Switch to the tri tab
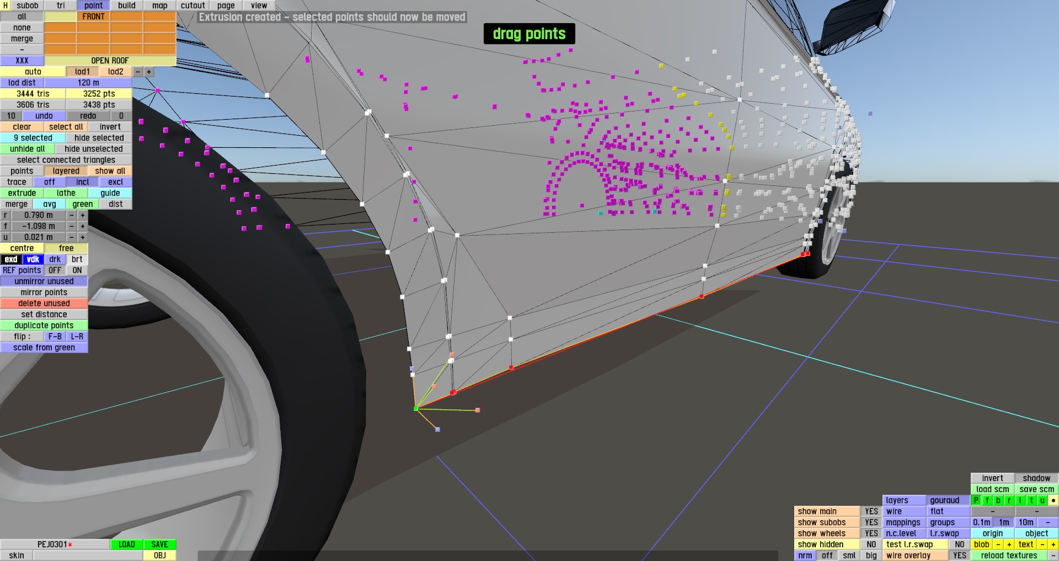 tap(61, 6)
